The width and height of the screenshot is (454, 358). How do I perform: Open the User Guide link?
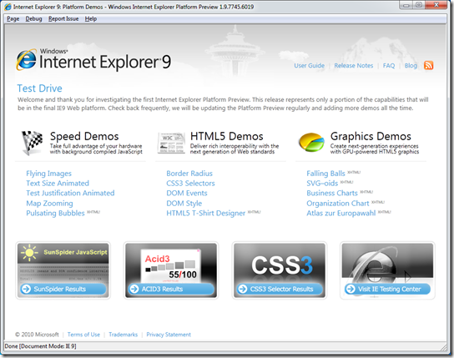pyautogui.click(x=310, y=66)
